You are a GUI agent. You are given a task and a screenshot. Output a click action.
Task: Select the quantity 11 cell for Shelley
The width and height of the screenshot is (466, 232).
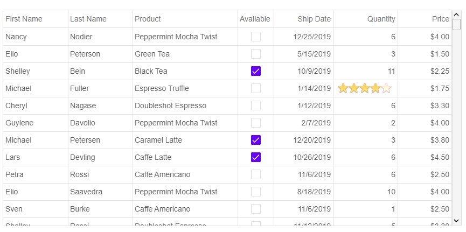tap(366, 71)
